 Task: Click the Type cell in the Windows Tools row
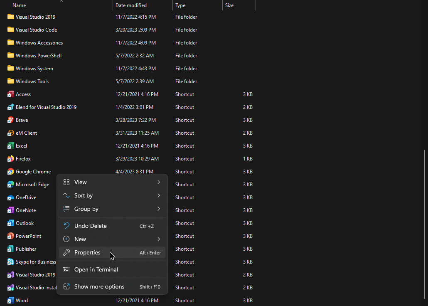click(x=186, y=81)
